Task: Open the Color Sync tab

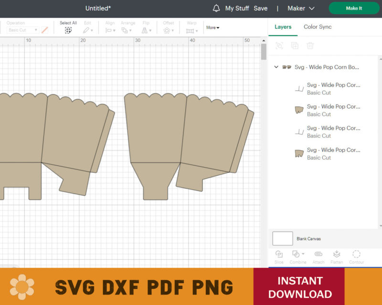Action: coord(317,27)
